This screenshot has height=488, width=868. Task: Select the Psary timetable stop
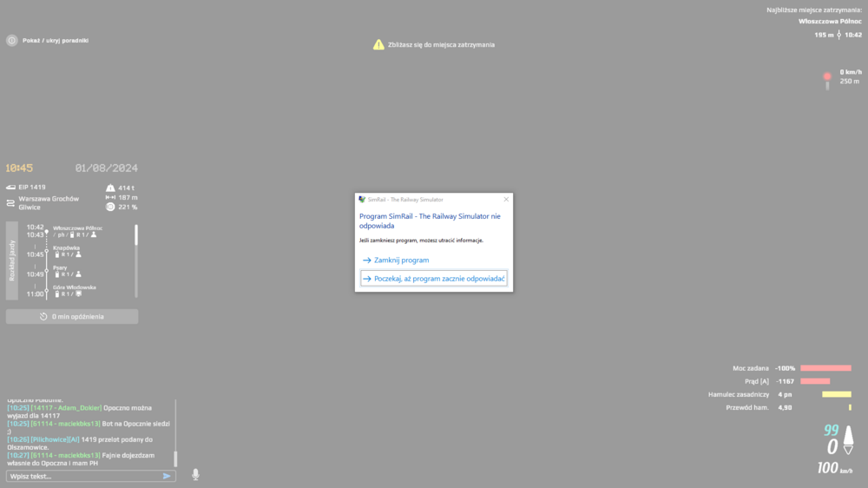click(60, 267)
